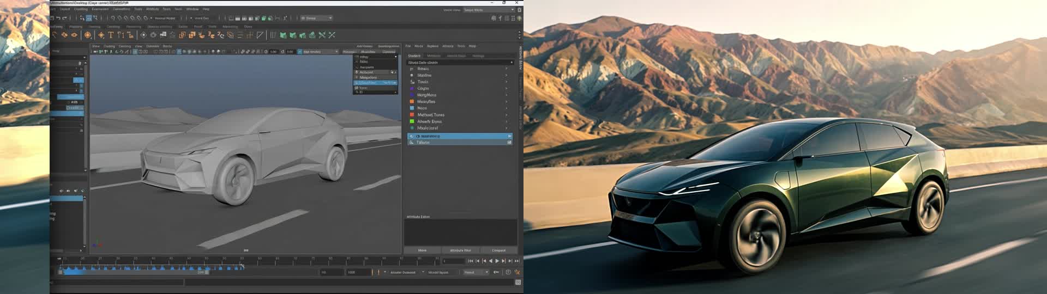Click the script editor icon at bottom right
The height and width of the screenshot is (294, 1047).
[x=518, y=282]
